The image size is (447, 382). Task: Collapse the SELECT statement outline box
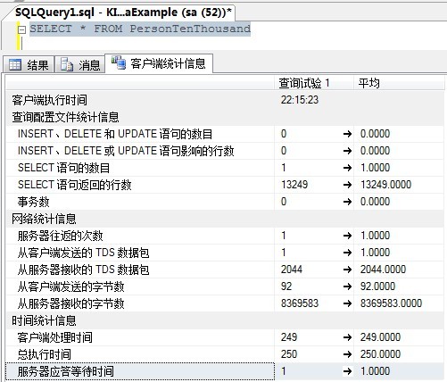click(21, 29)
